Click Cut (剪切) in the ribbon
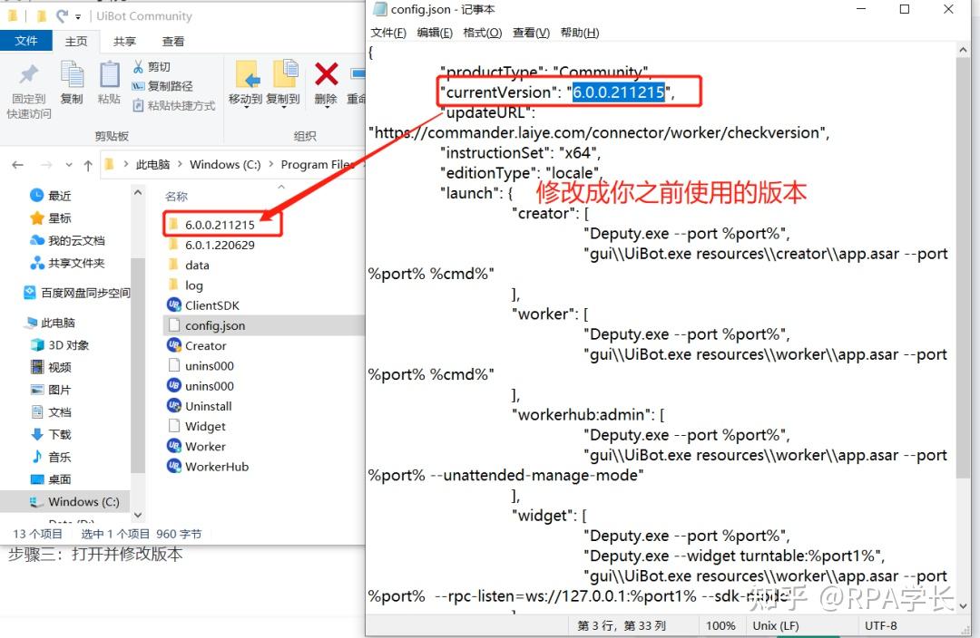Screen dimensions: 980x638 [152, 67]
